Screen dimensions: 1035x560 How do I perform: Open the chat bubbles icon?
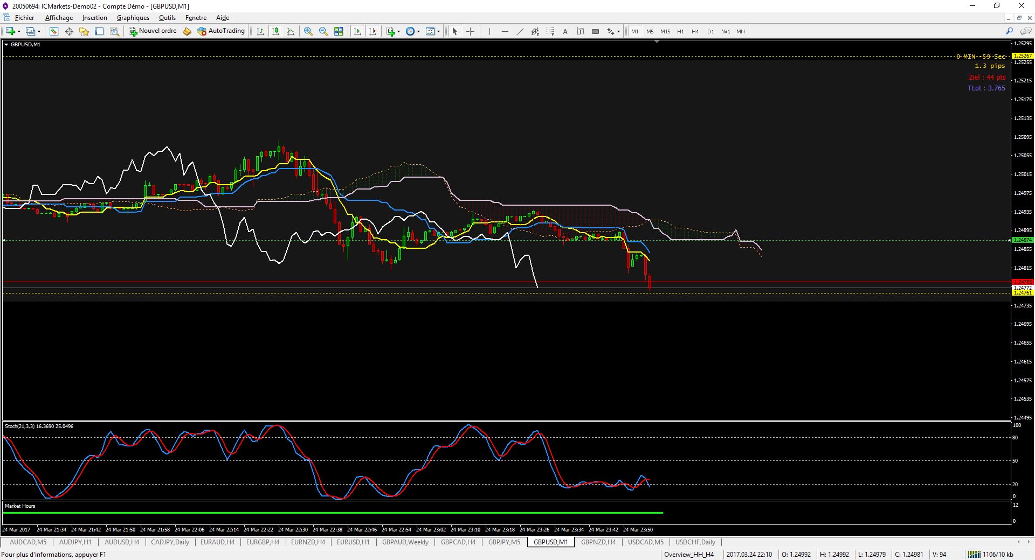pos(1025,31)
